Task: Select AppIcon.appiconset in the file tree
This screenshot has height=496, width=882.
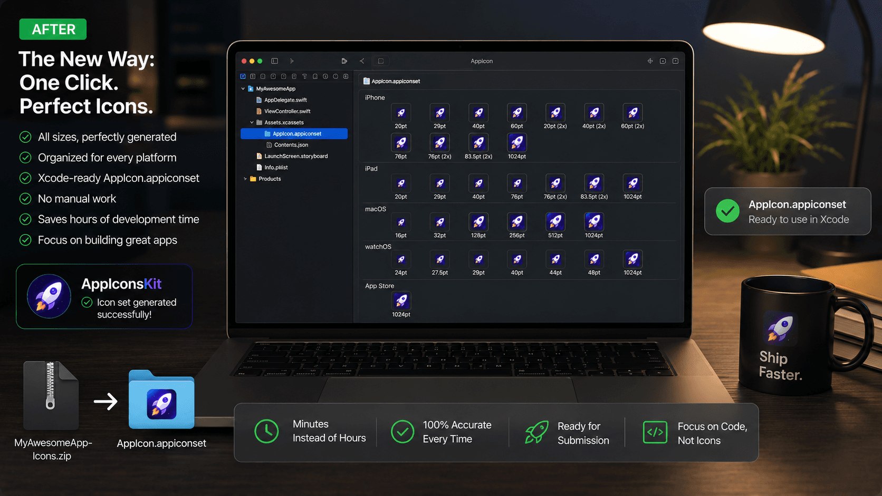Action: tap(294, 134)
